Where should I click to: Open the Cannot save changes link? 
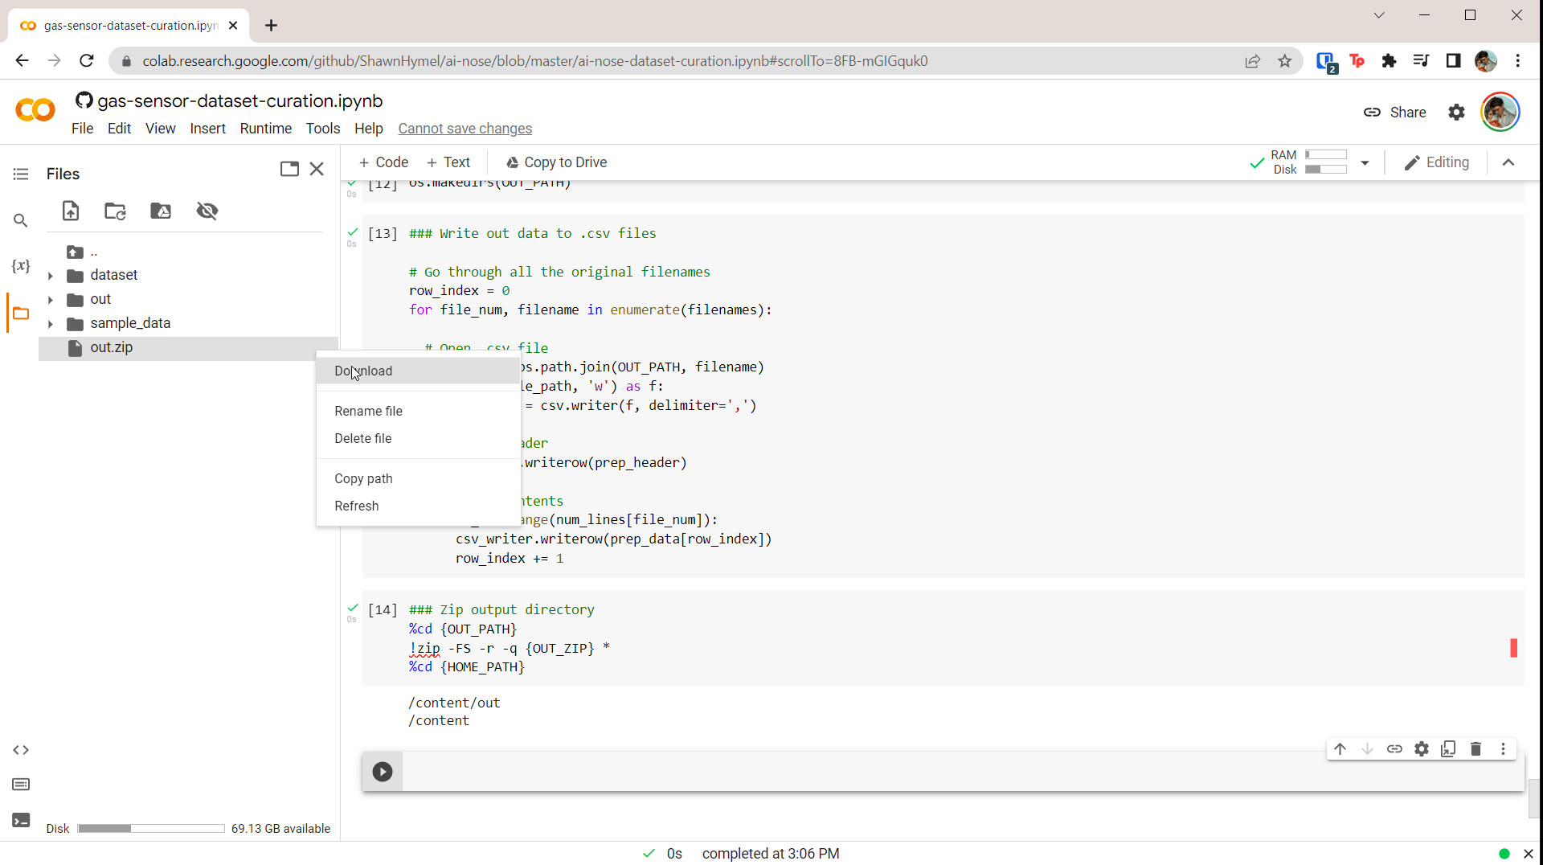465,129
